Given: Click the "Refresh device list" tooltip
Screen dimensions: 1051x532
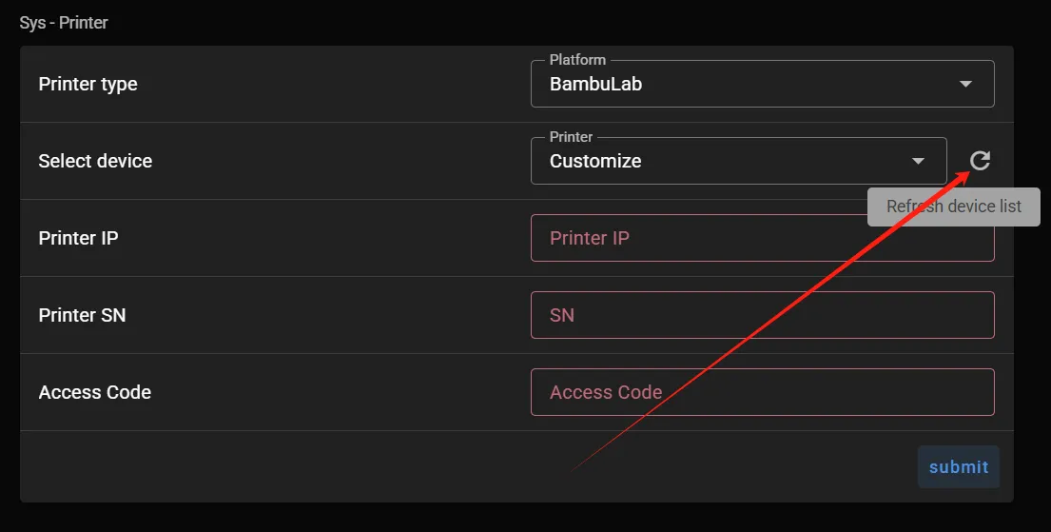Looking at the screenshot, I should point(953,207).
